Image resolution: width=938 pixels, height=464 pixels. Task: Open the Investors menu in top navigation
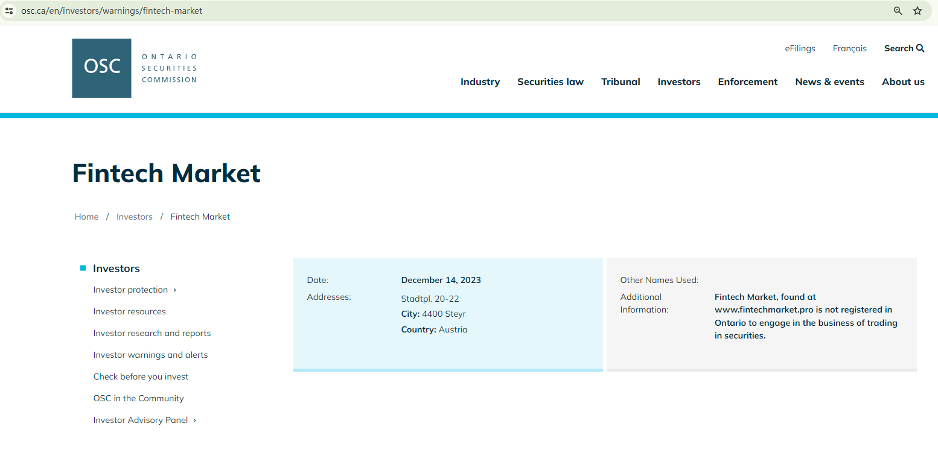click(679, 82)
